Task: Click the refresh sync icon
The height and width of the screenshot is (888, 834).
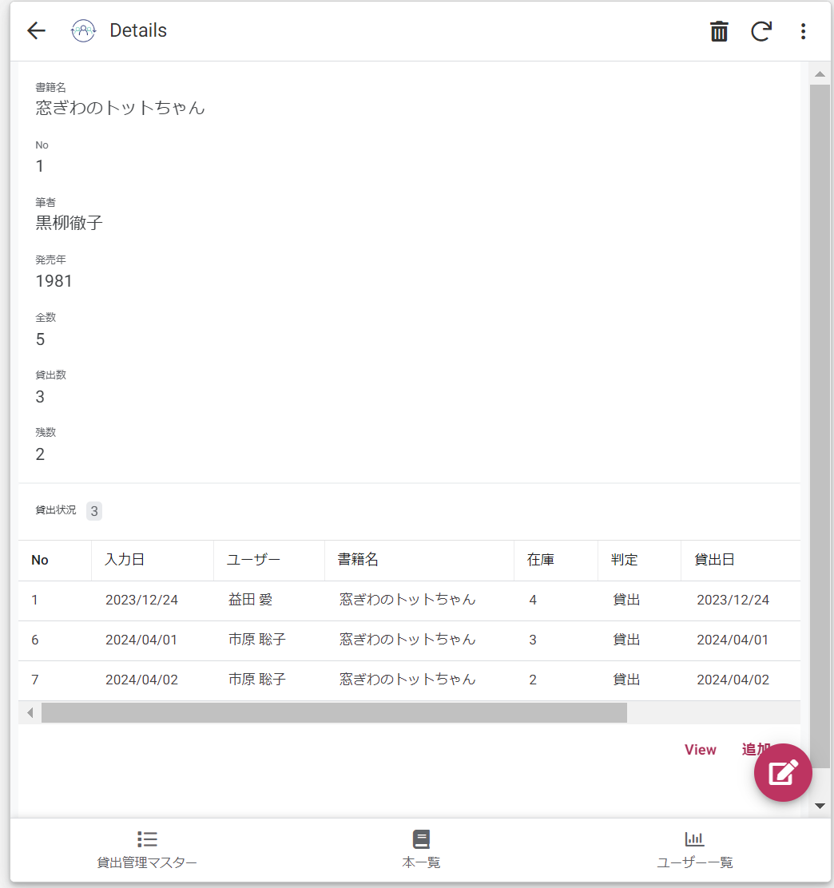Action: [761, 31]
